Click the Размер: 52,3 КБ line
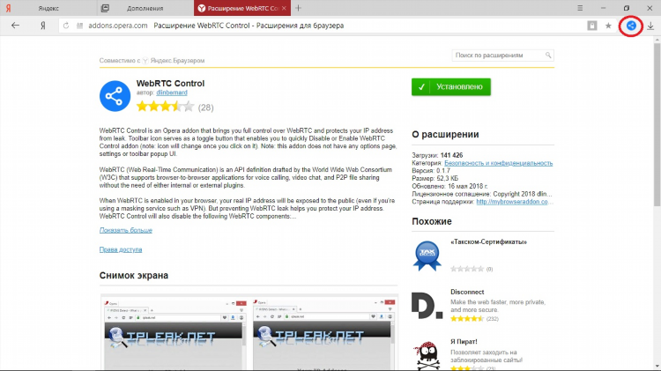 434,178
